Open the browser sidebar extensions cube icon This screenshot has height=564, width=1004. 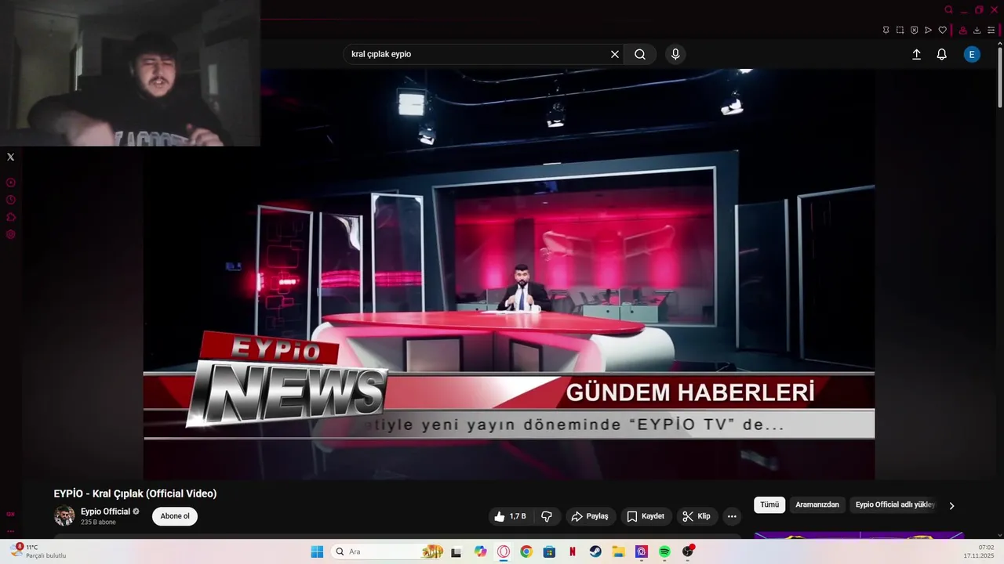pyautogui.click(x=11, y=217)
